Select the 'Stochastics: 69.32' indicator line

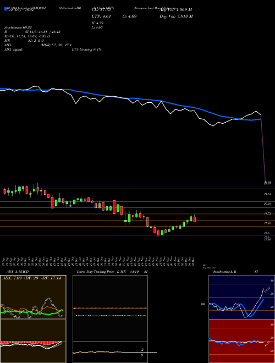(x=18, y=28)
